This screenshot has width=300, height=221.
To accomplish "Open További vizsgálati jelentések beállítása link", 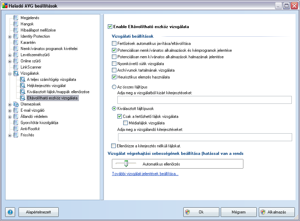I will coord(145,174).
